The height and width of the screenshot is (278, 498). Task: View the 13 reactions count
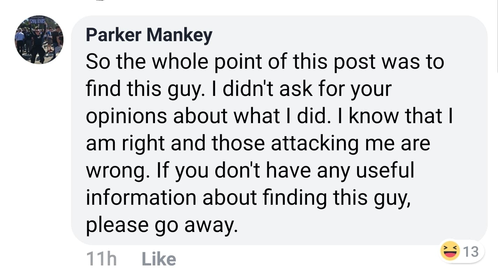(x=471, y=251)
